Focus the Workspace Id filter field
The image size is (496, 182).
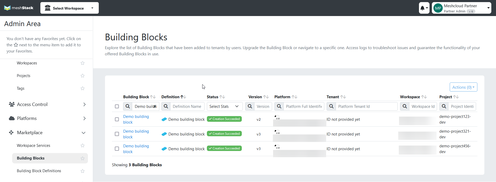[x=423, y=106]
